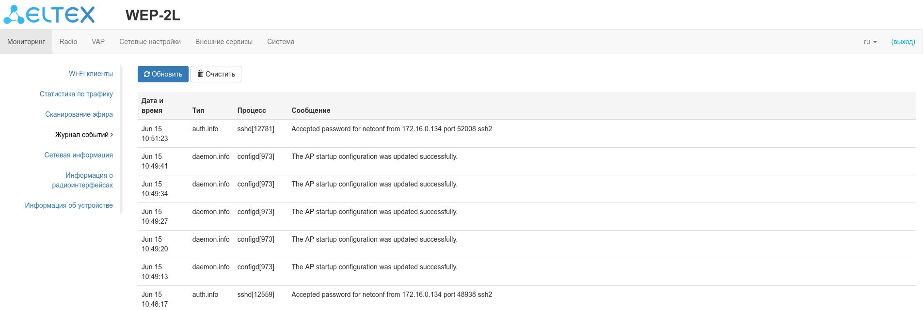This screenshot has width=923, height=310.
Task: Open the ru language dropdown
Action: (x=870, y=42)
